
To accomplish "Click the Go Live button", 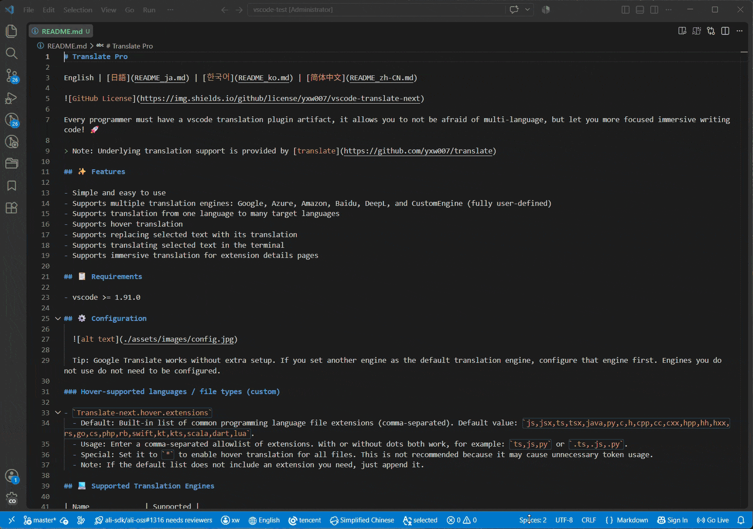I will point(712,520).
